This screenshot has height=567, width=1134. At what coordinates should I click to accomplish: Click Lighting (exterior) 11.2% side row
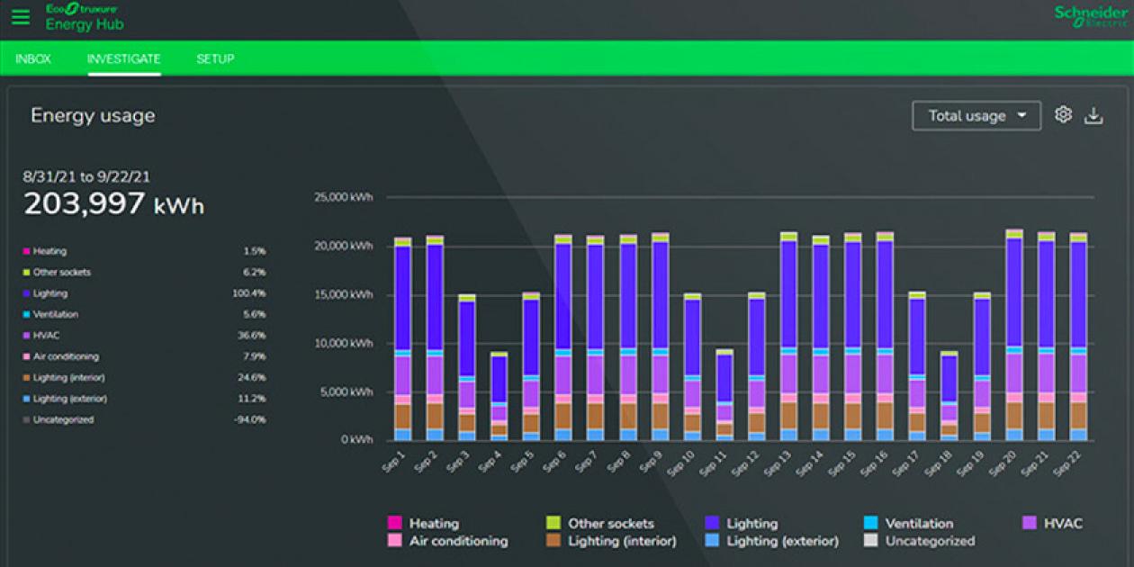pyautogui.click(x=144, y=398)
